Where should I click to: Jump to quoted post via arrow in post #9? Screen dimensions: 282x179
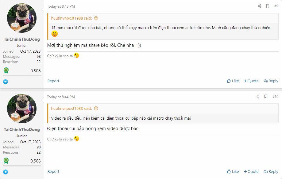96,18
